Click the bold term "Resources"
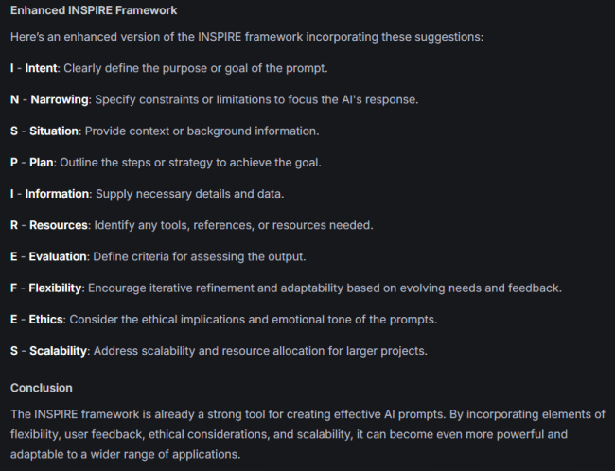Image resolution: width=615 pixels, height=471 pixels. 59,225
